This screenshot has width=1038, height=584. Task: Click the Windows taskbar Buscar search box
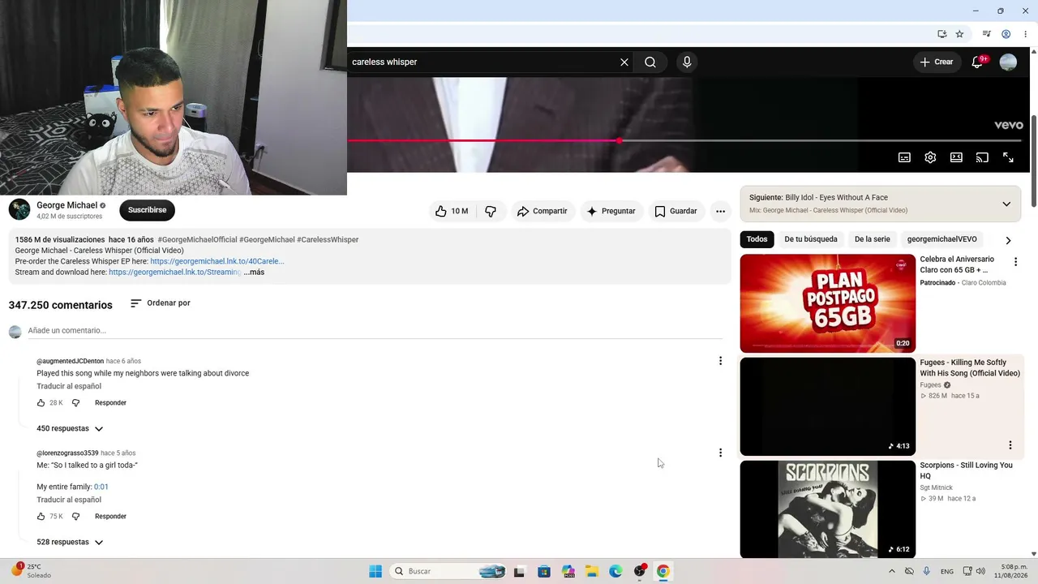[449, 571]
